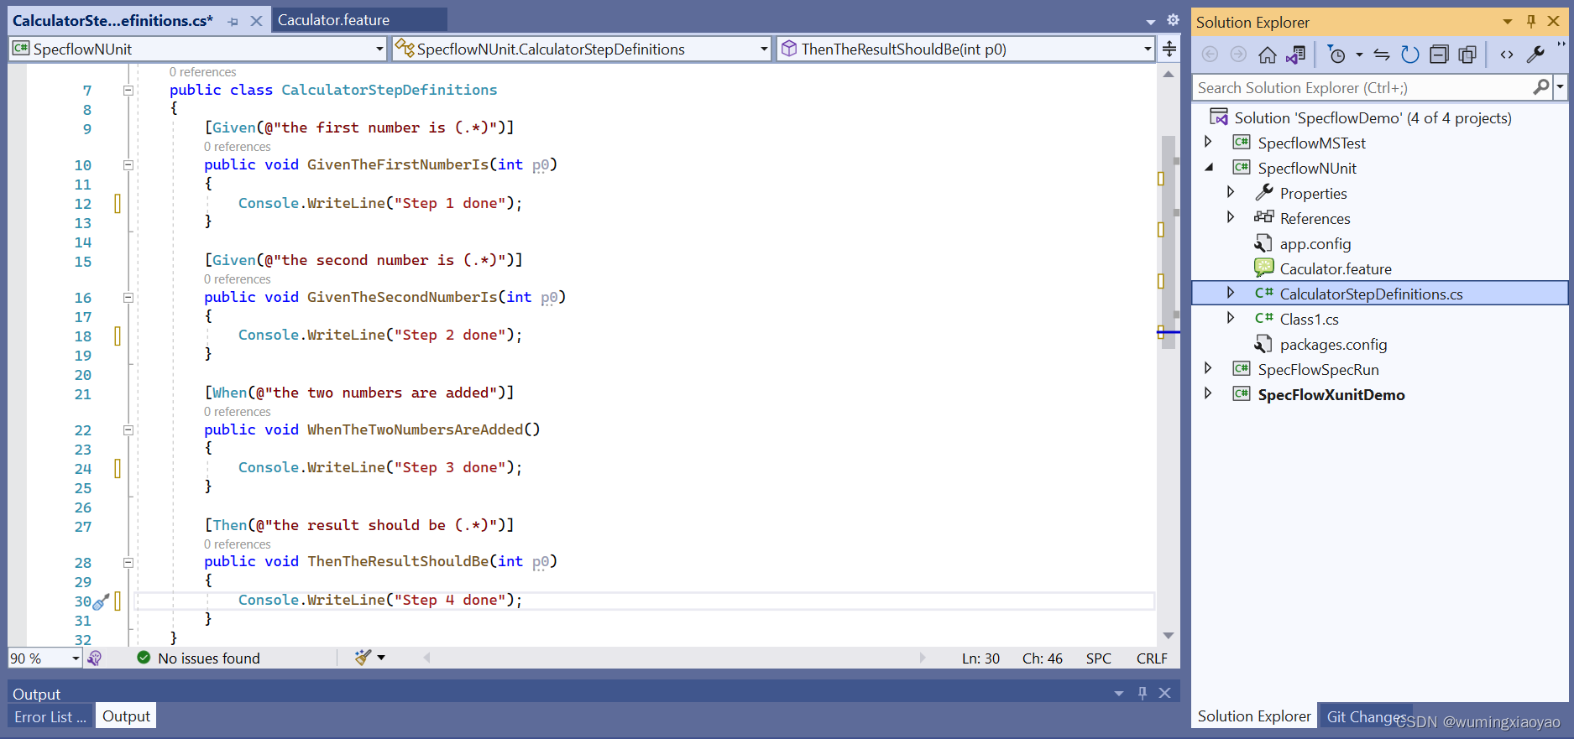Click the No issues found status
Image resolution: width=1574 pixels, height=739 pixels.
point(199,658)
